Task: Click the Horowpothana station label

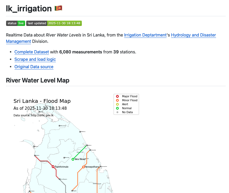Action: click(92, 167)
